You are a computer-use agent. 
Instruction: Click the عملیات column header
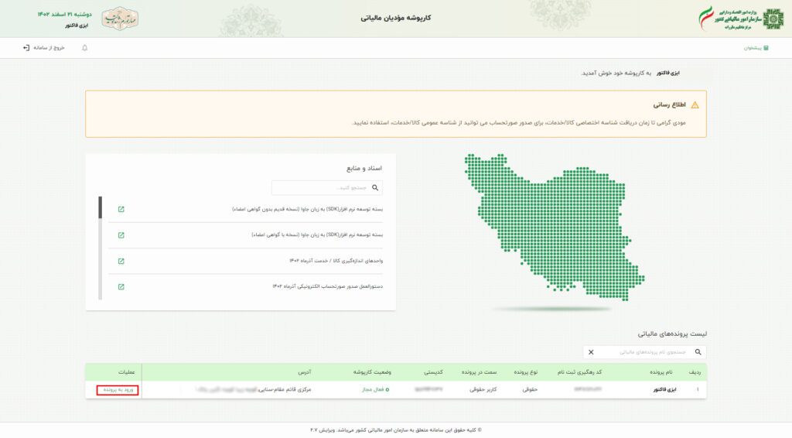point(126,372)
